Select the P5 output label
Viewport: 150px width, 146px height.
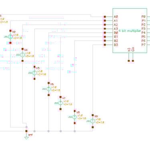pos(143,37)
